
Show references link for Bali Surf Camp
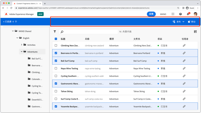pyautogui.click(x=184, y=61)
